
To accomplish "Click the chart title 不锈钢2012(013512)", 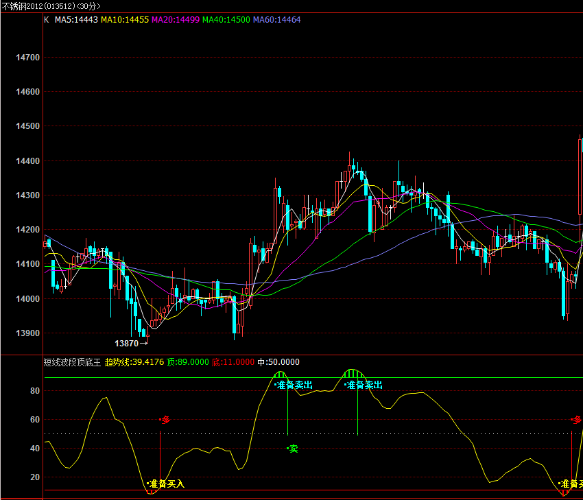I will (x=38, y=6).
